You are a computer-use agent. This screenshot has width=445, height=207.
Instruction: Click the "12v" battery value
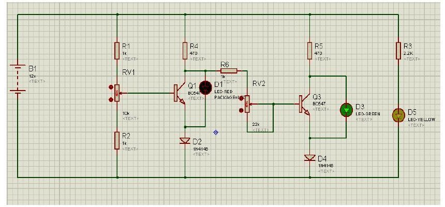point(32,76)
